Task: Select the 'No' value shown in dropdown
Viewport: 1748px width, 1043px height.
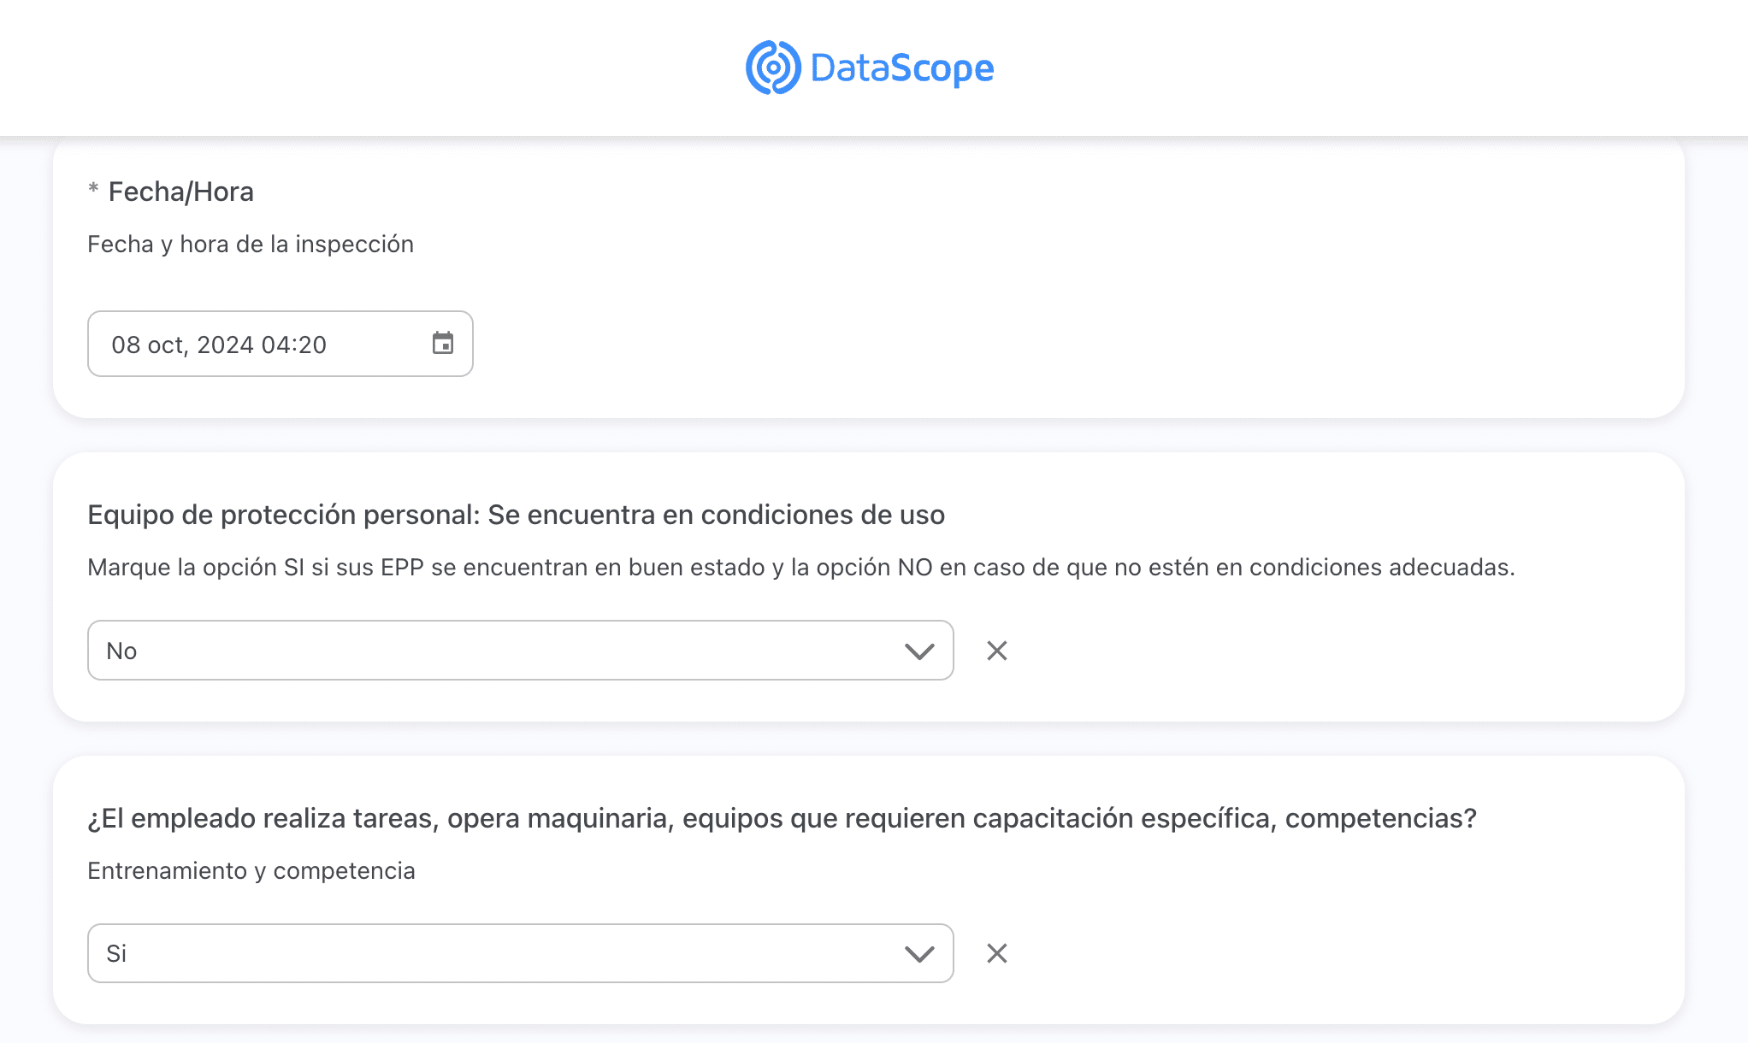Action: (121, 651)
